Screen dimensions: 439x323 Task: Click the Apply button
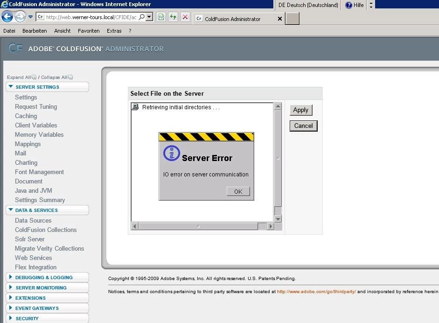(x=301, y=110)
